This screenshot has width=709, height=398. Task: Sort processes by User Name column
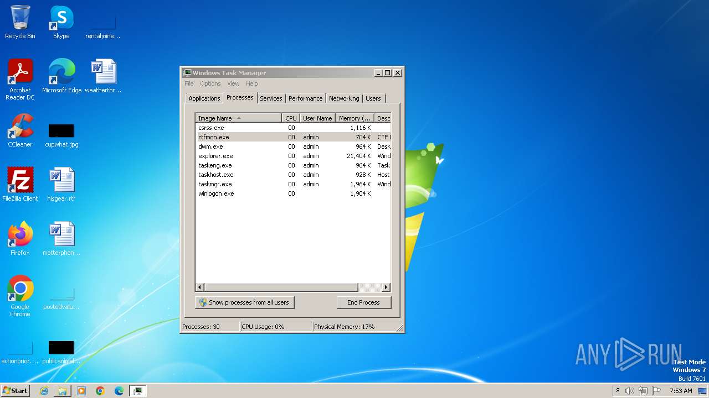point(317,118)
